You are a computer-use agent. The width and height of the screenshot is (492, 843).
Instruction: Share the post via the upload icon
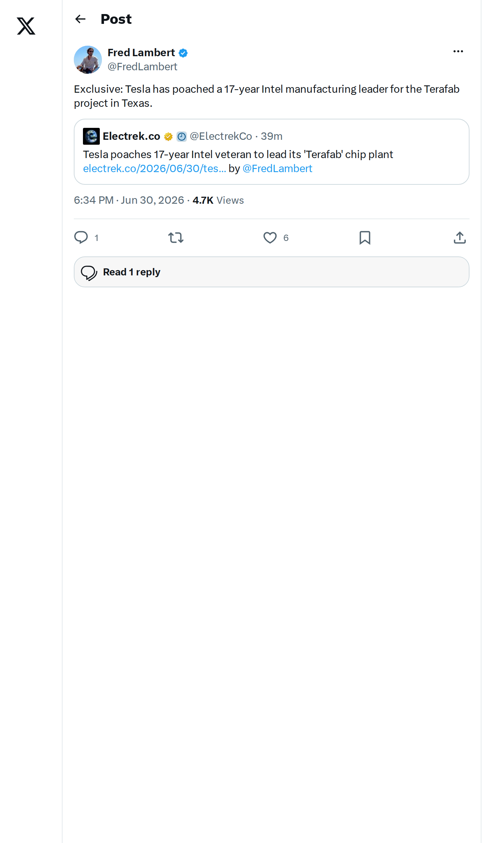[x=460, y=238]
